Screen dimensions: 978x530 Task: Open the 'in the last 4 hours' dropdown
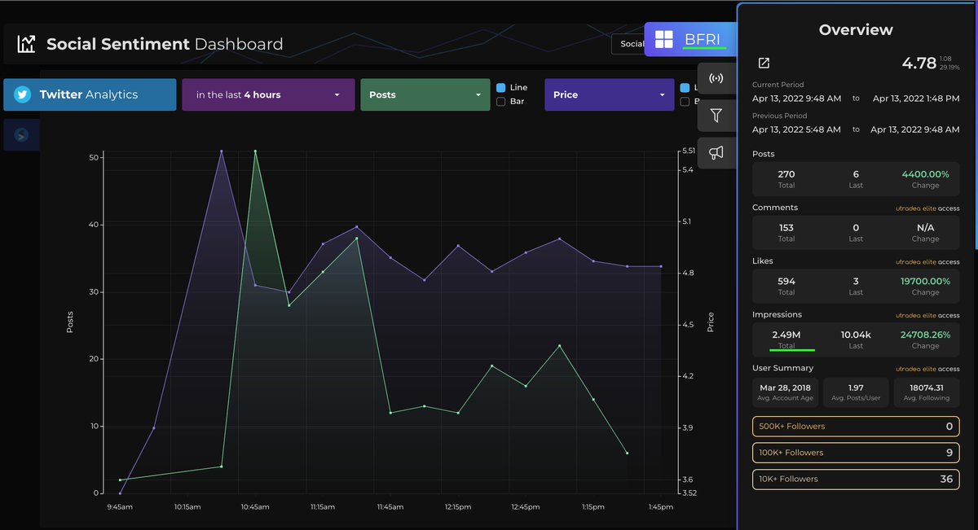point(268,94)
